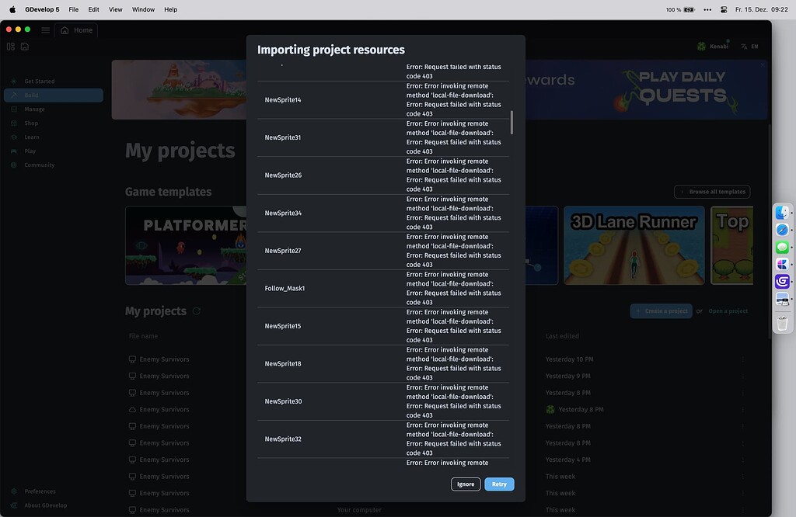Open the project manager panel icon
Screen dimensions: 796x517
point(11,47)
